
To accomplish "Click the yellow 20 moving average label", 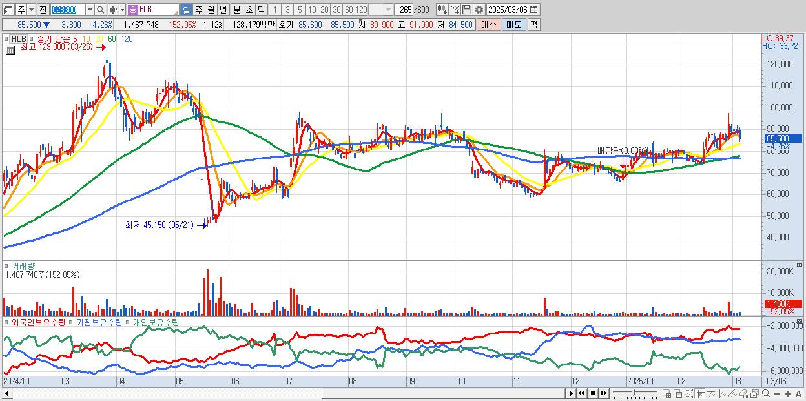I will click(x=99, y=39).
